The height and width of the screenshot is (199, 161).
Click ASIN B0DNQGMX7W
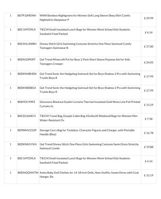28,173
